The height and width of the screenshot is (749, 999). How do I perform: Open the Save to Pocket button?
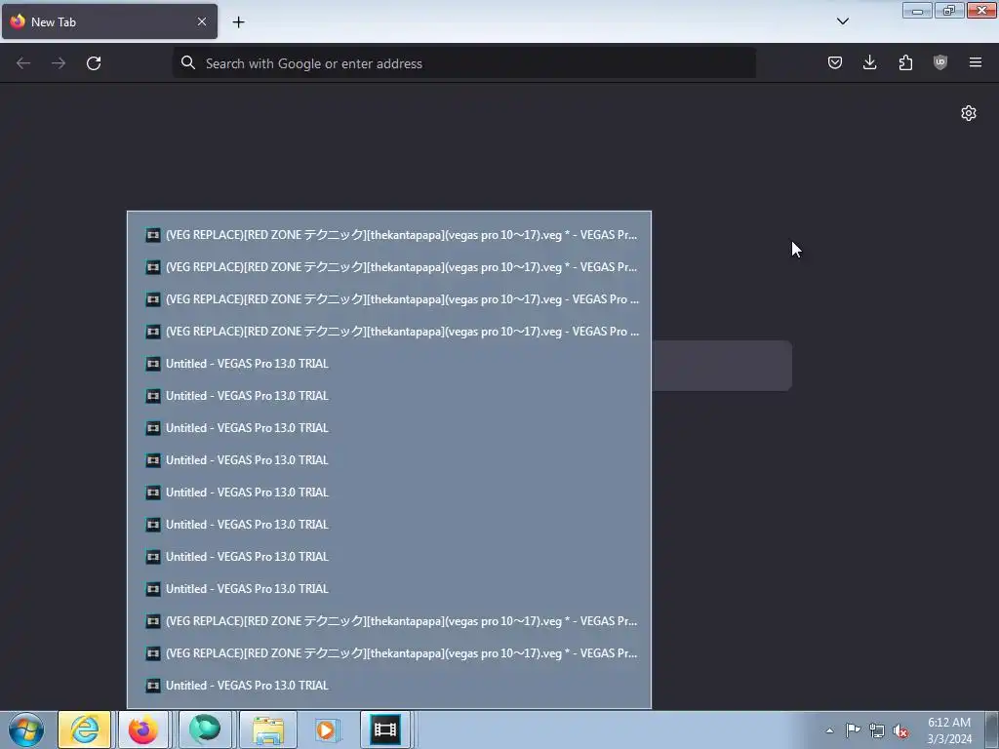pos(835,62)
